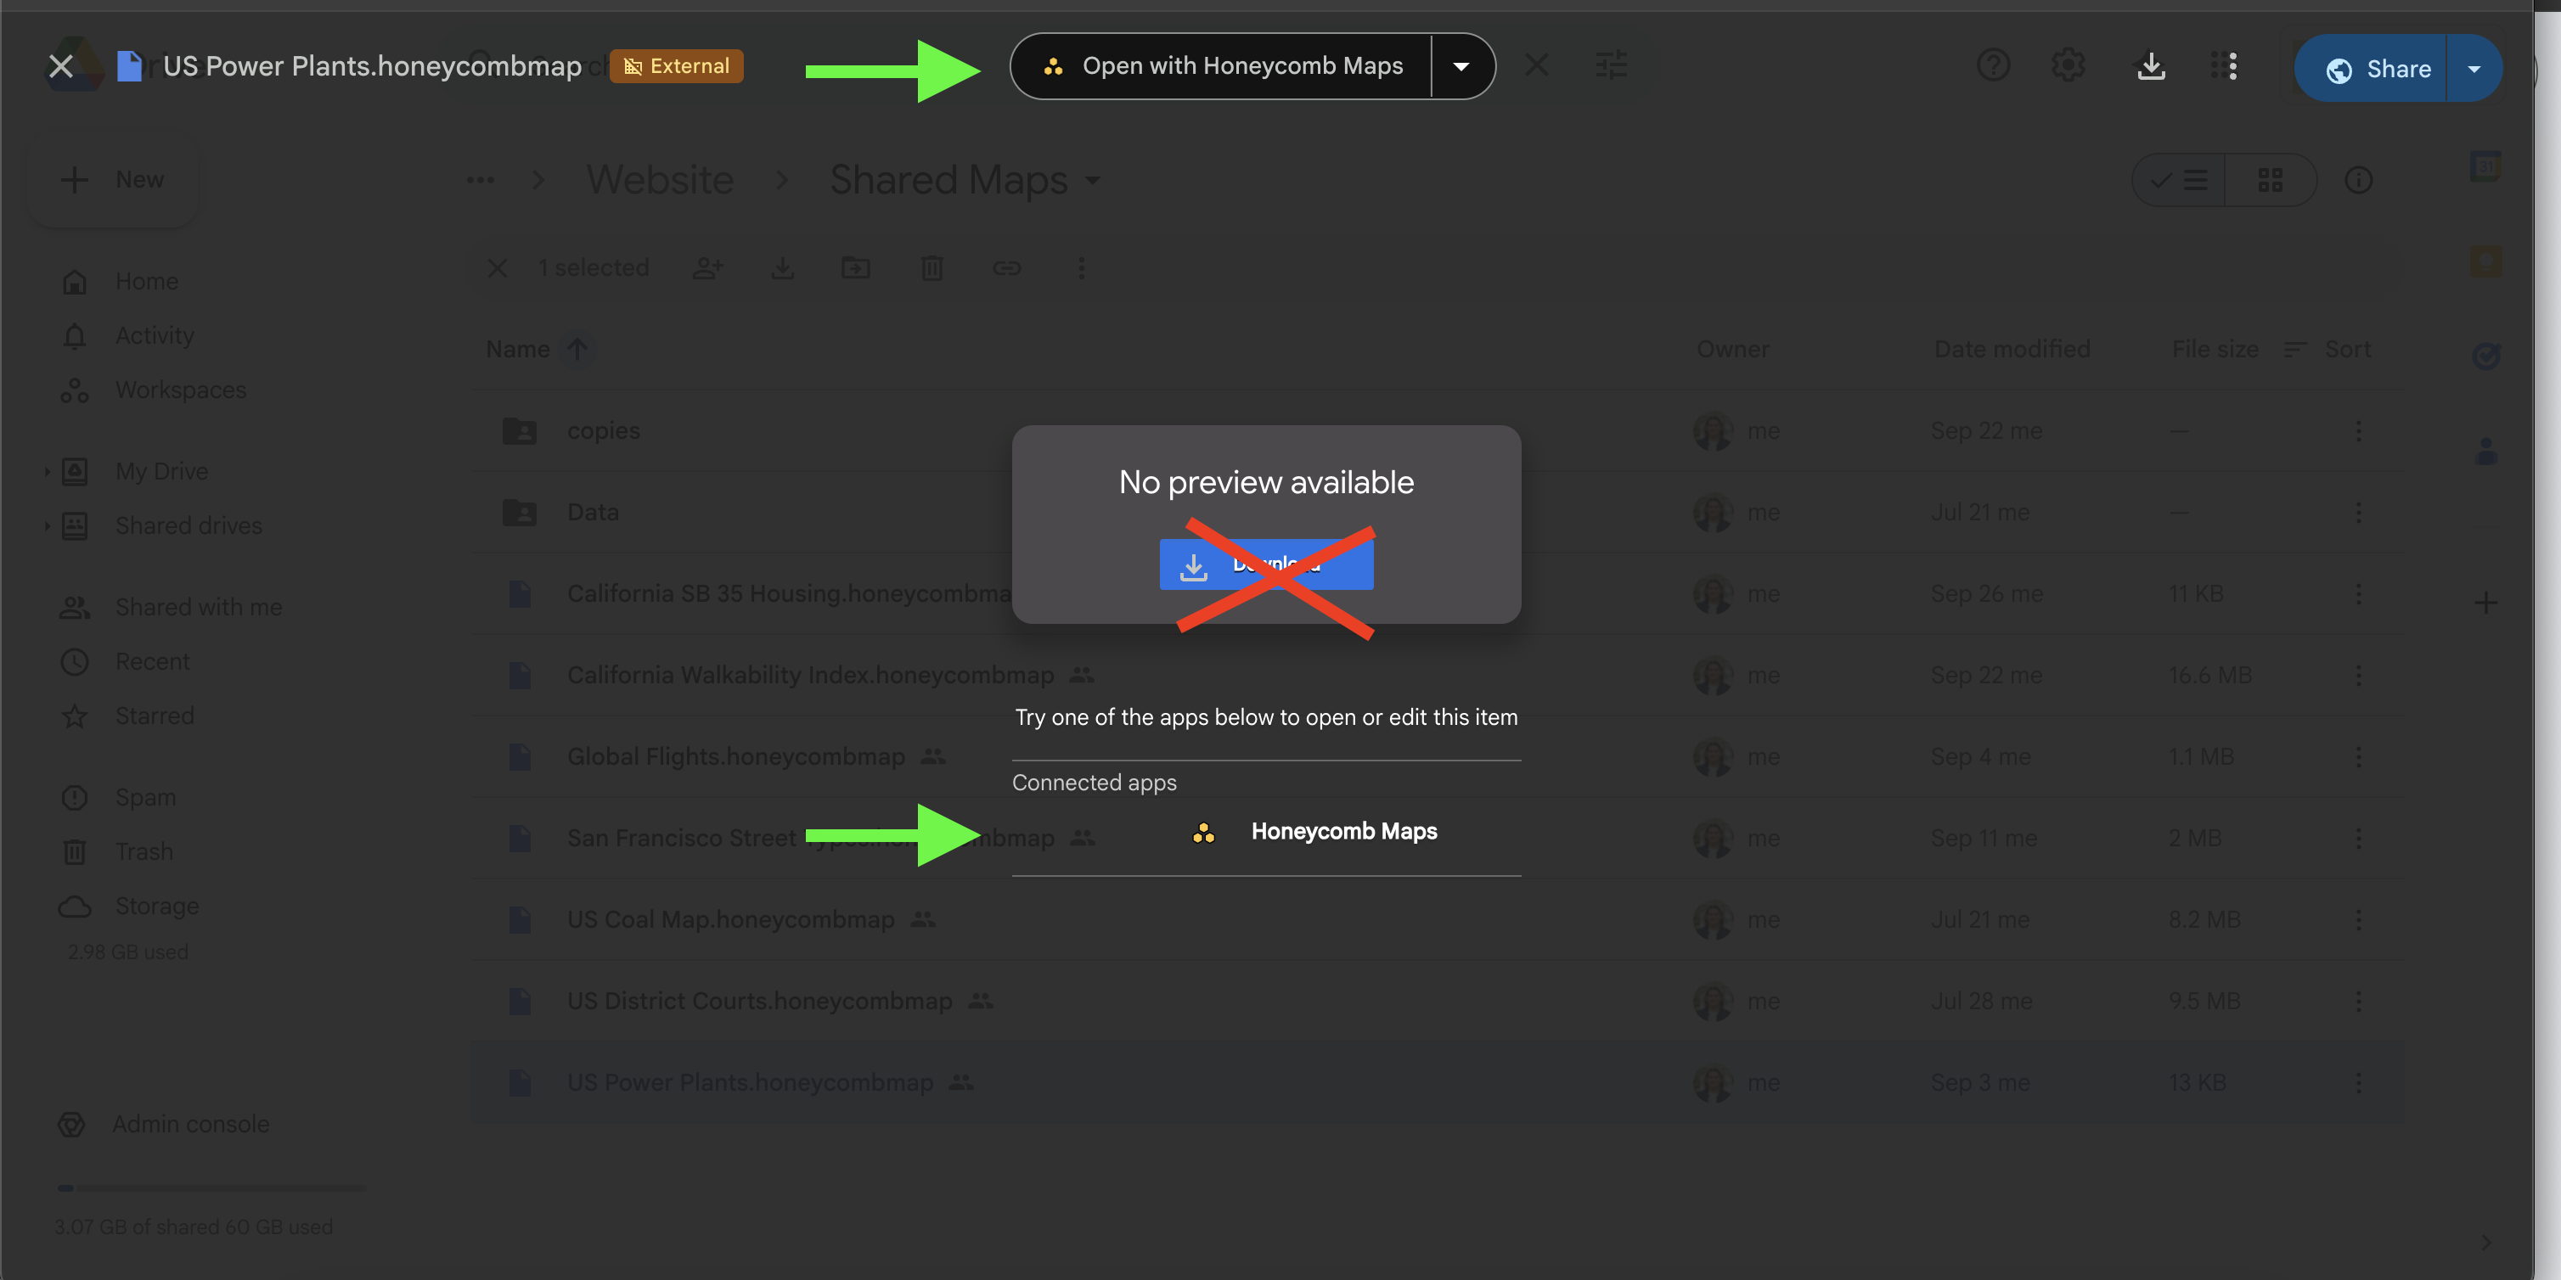Screen dimensions: 2561x1280
Task: Expand the My Drive tree item
Action: 46,471
